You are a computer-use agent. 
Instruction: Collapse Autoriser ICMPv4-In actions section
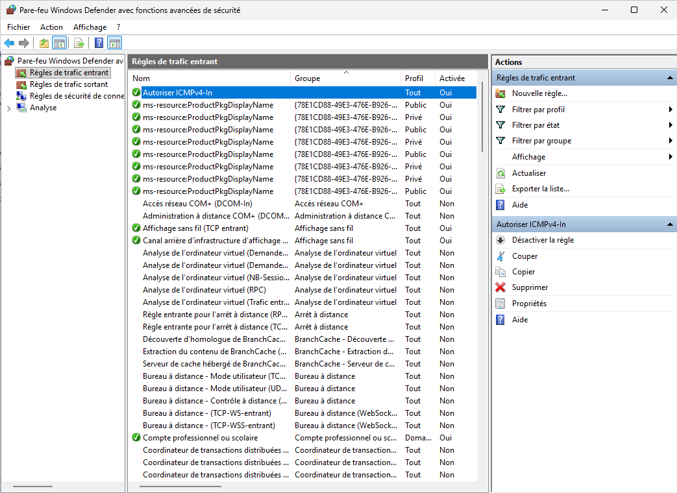[x=670, y=224]
